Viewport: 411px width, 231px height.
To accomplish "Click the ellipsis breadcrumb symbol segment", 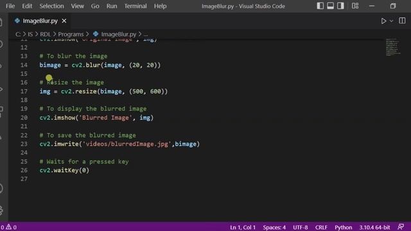I will (146, 34).
